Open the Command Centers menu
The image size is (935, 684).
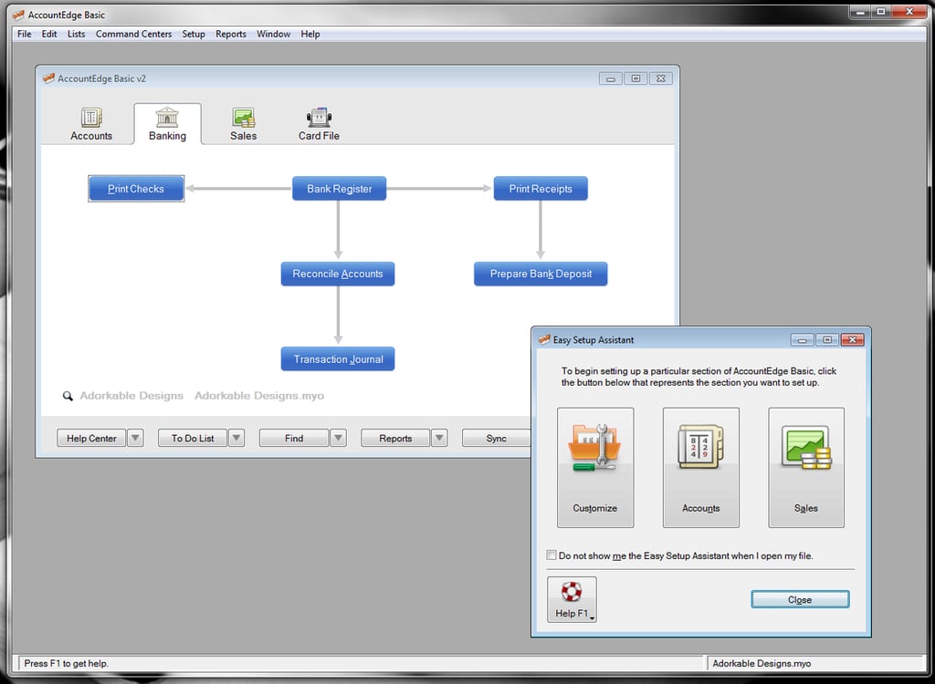133,34
